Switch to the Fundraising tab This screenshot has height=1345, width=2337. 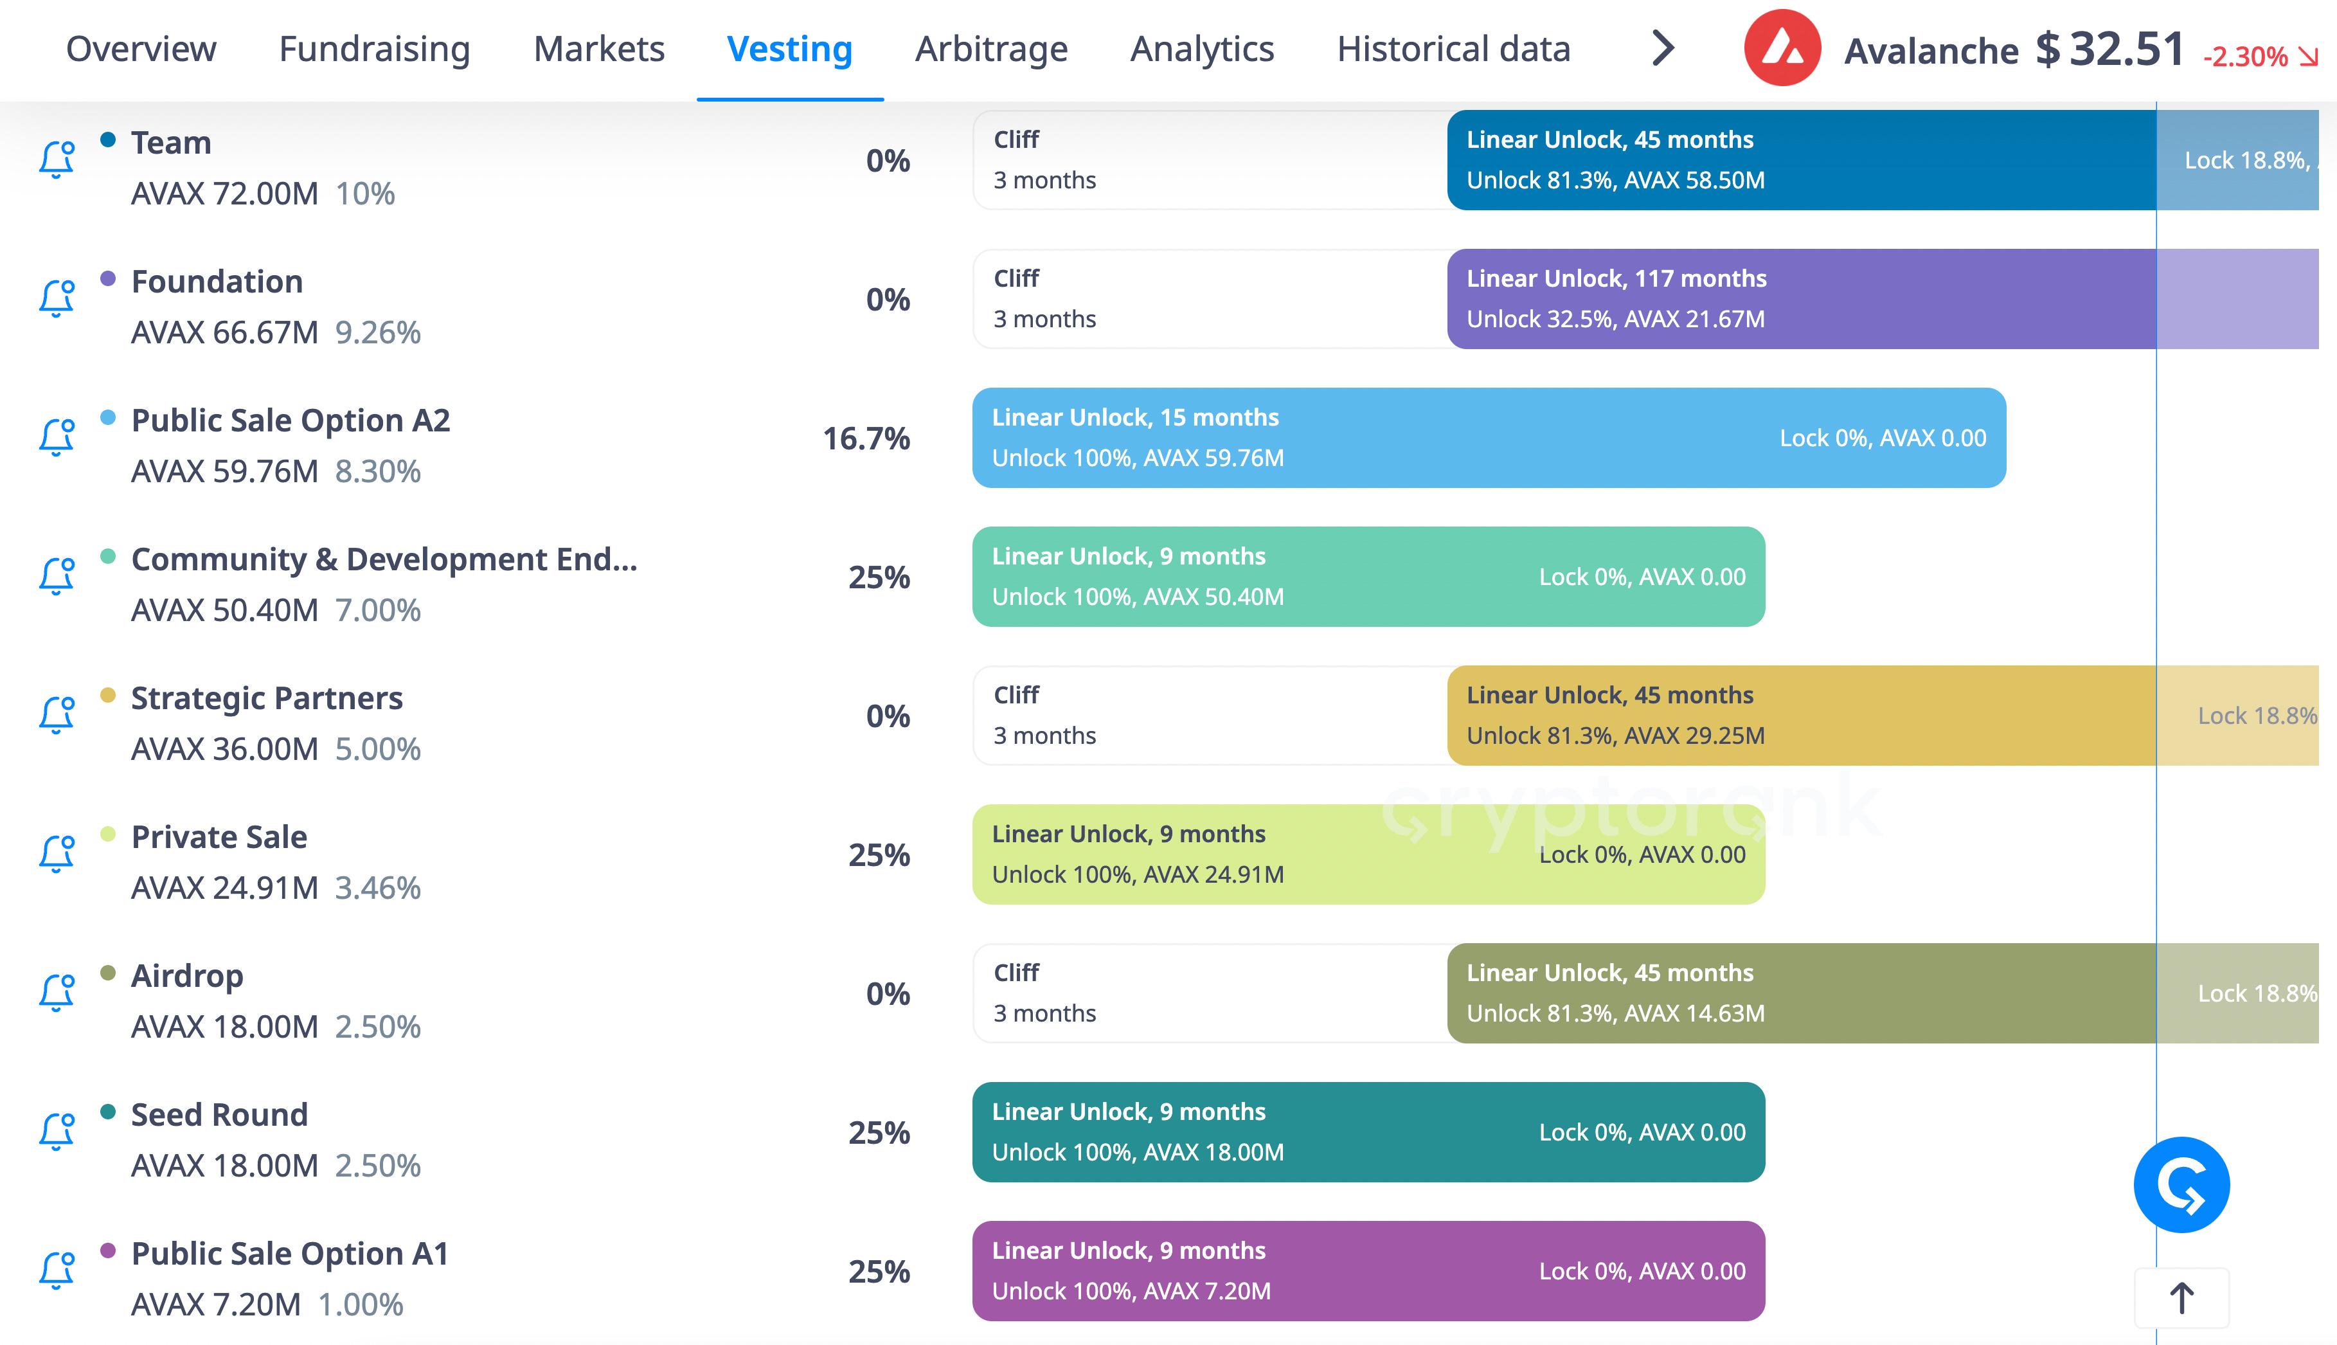375,49
